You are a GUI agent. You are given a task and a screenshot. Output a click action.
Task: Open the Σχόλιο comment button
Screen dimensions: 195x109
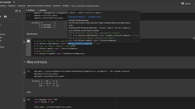[x=186, y=4]
